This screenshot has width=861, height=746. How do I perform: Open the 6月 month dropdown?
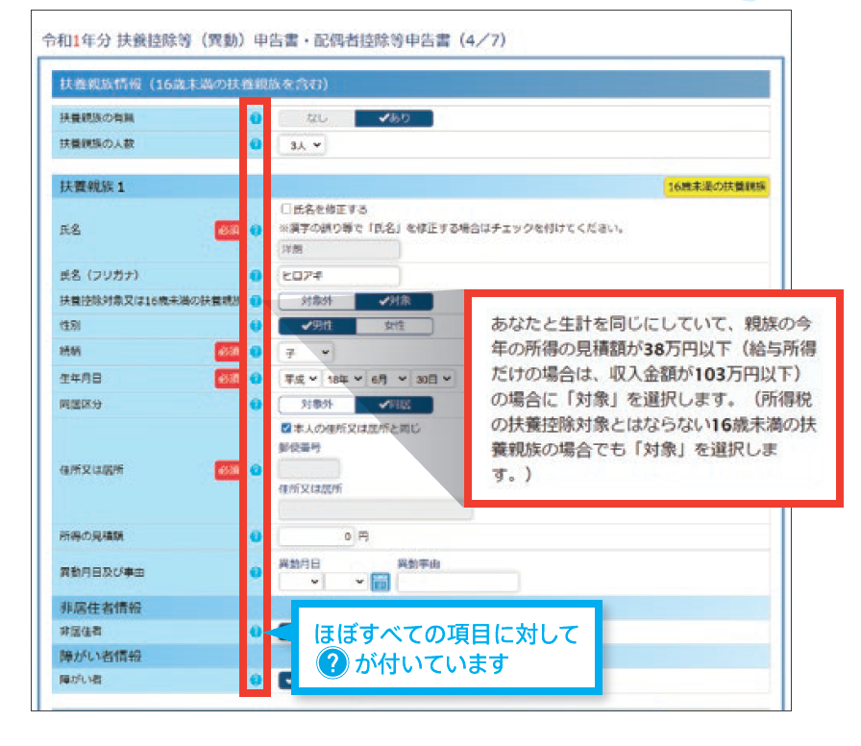coord(388,379)
